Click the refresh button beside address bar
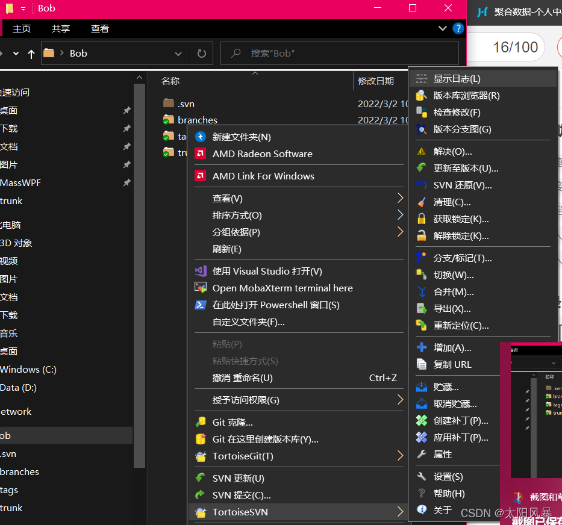Viewport: 562px width, 525px height. [202, 54]
